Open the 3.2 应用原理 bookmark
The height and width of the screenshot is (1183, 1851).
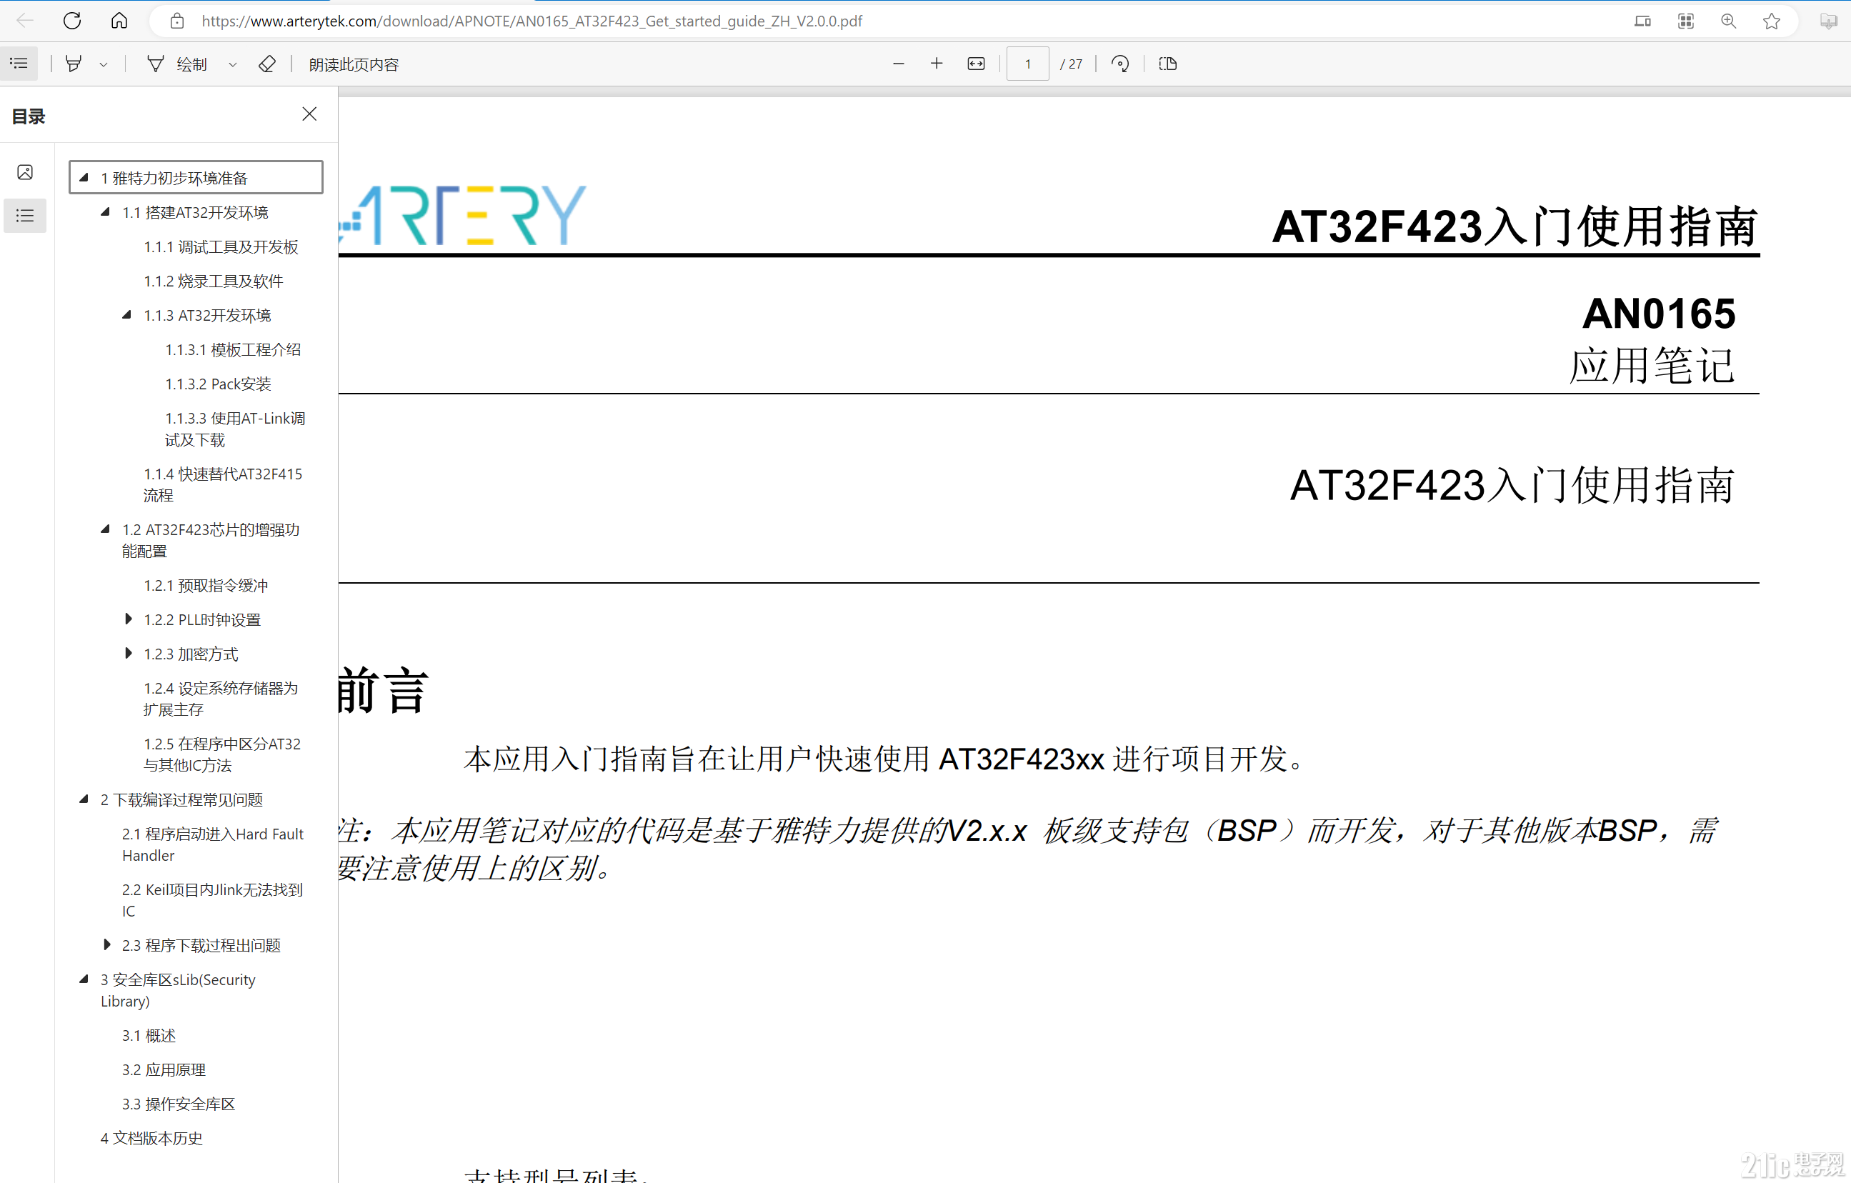click(164, 1069)
